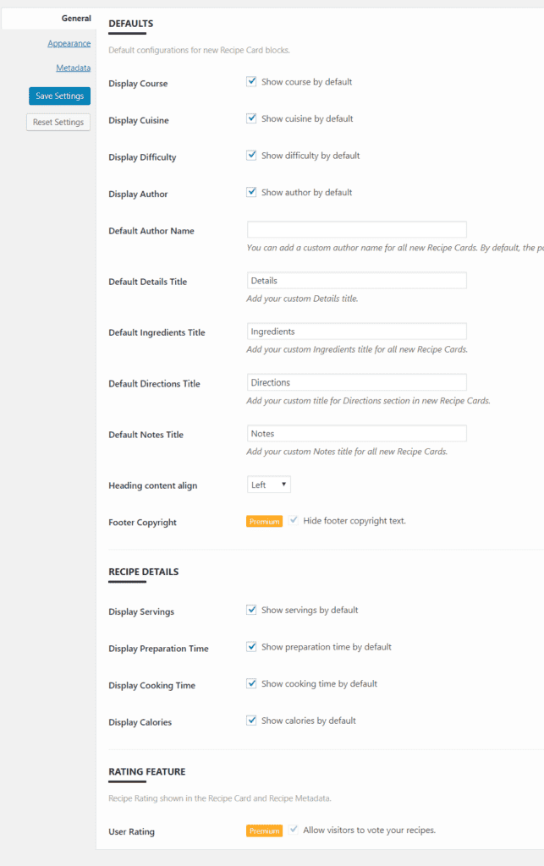Click the Default Ingredients Title input
Screen dimensions: 544x866
pos(357,332)
